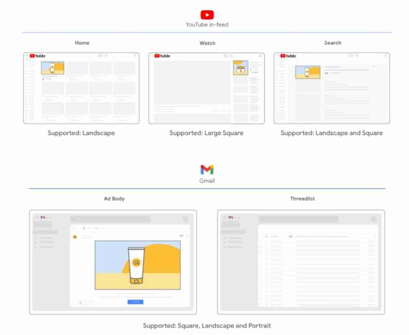The width and height of the screenshot is (409, 335).
Task: Click the Gmail logo inside the Threadlist mockup
Action: click(231, 217)
